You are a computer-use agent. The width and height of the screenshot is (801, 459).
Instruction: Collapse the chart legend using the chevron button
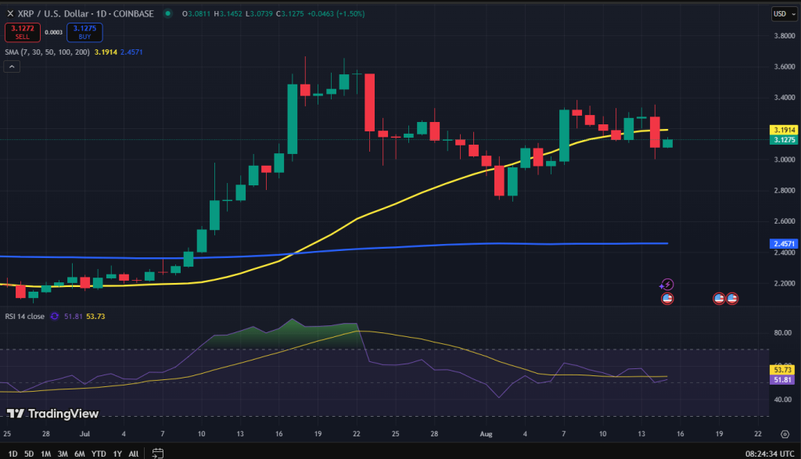[11, 66]
